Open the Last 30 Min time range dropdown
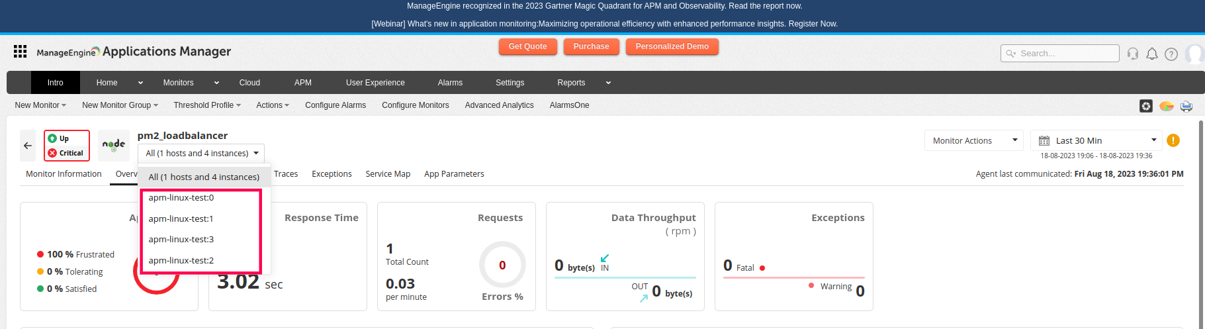The image size is (1205, 329). click(x=1096, y=140)
